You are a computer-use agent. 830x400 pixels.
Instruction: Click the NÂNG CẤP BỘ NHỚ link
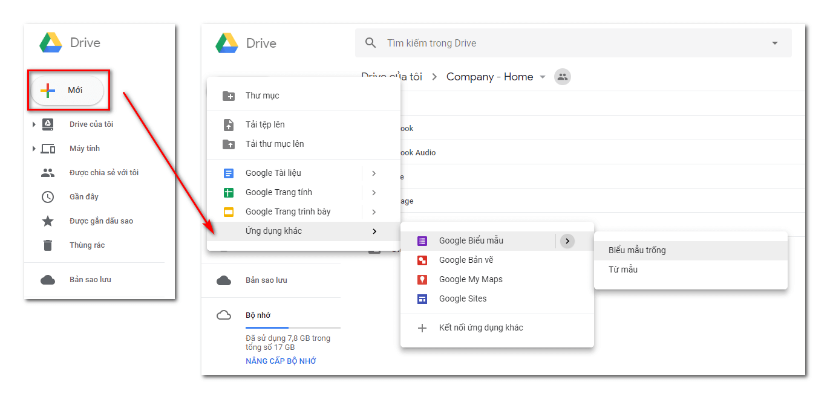[281, 361]
